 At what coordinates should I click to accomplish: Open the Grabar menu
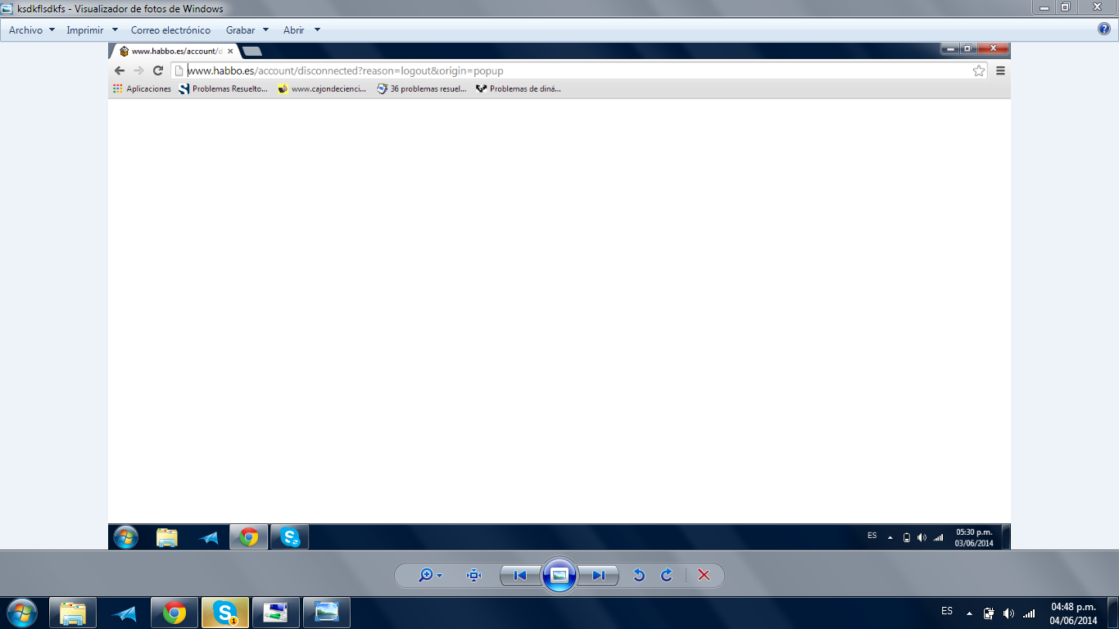coord(240,30)
